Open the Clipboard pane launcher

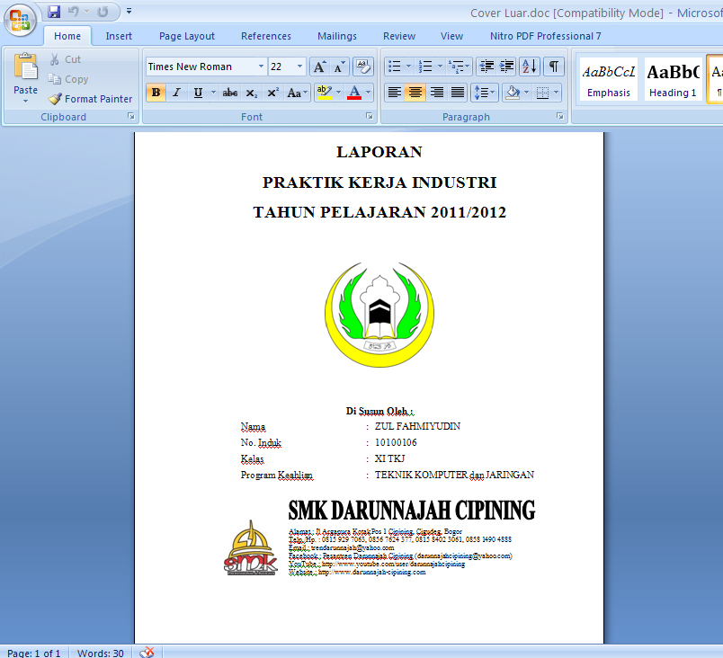(x=131, y=117)
